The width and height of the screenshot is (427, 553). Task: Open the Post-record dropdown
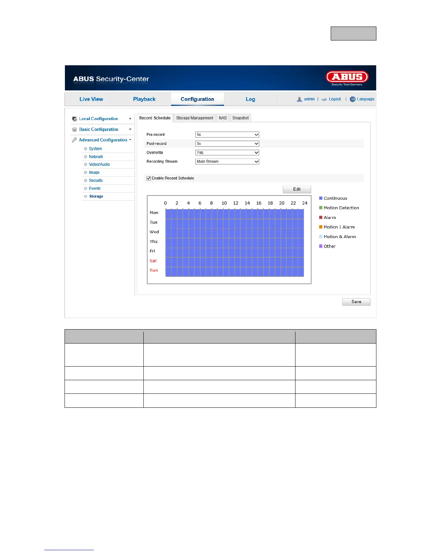coord(227,143)
